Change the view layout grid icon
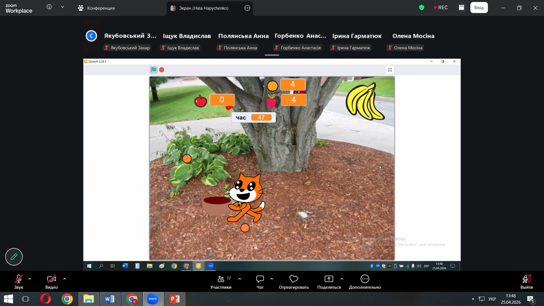The width and height of the screenshot is (544, 306). 461,8
